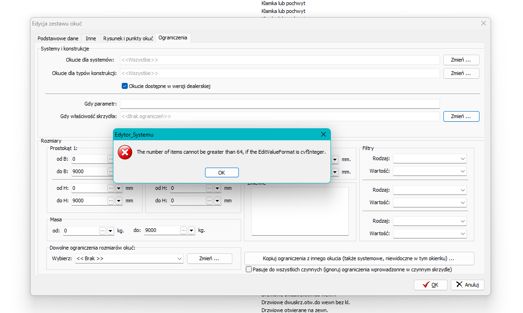
Task: Open dropdown arrow beside Masa od field
Action: 110,231
